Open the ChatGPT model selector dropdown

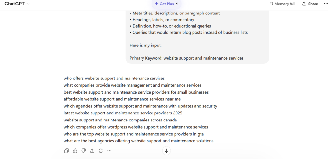[x=17, y=4]
